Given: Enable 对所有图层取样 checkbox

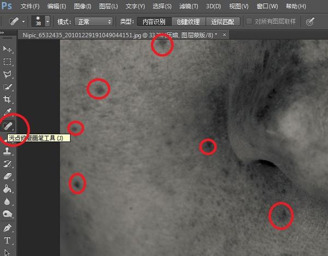Looking at the screenshot, I should (x=249, y=21).
